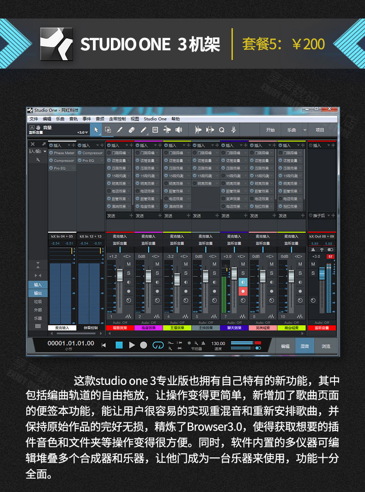Click the 项目 button
Screen dimensions: 365x492
click(320, 130)
